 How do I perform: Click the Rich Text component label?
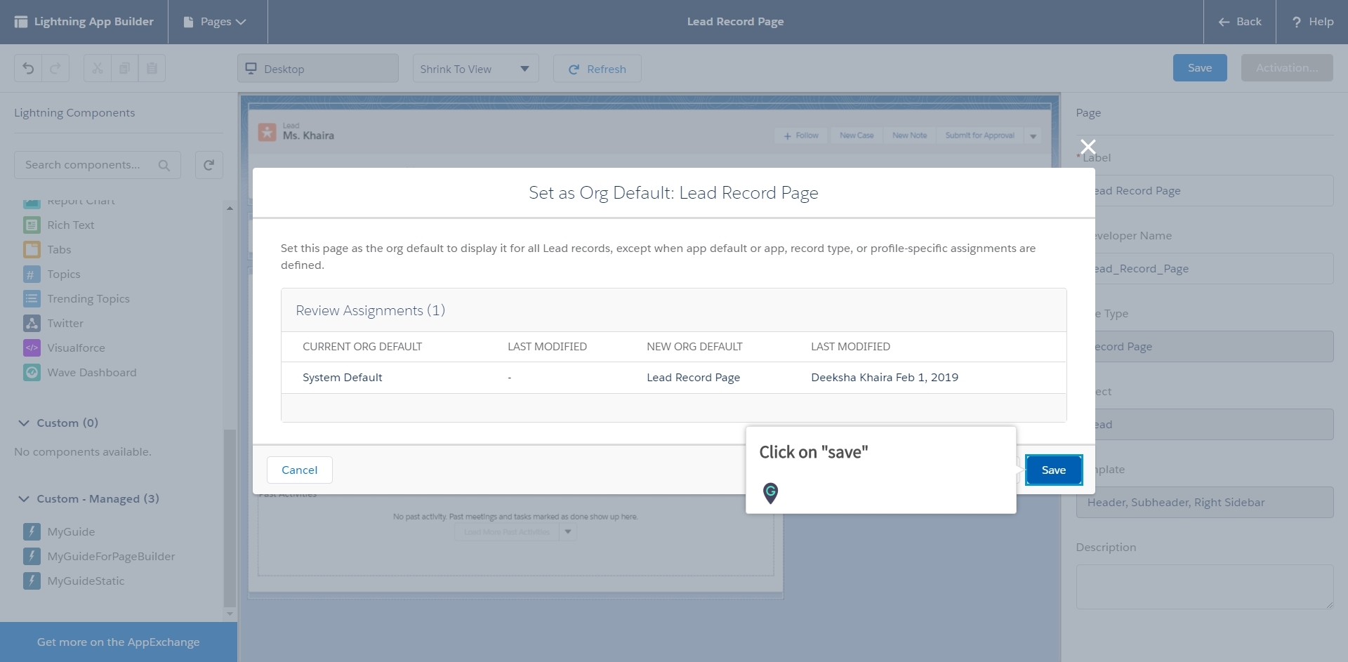[70, 225]
